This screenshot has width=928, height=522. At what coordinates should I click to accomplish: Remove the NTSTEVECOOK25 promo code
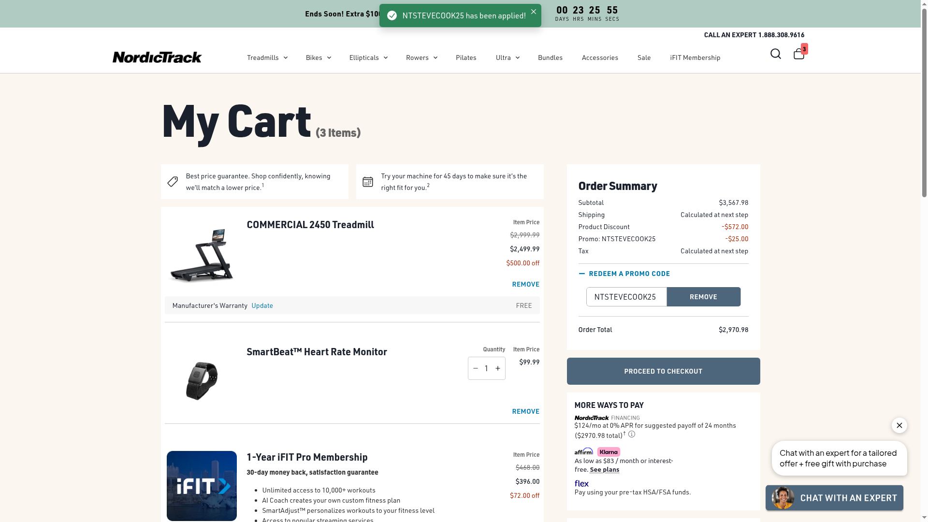coord(703,297)
